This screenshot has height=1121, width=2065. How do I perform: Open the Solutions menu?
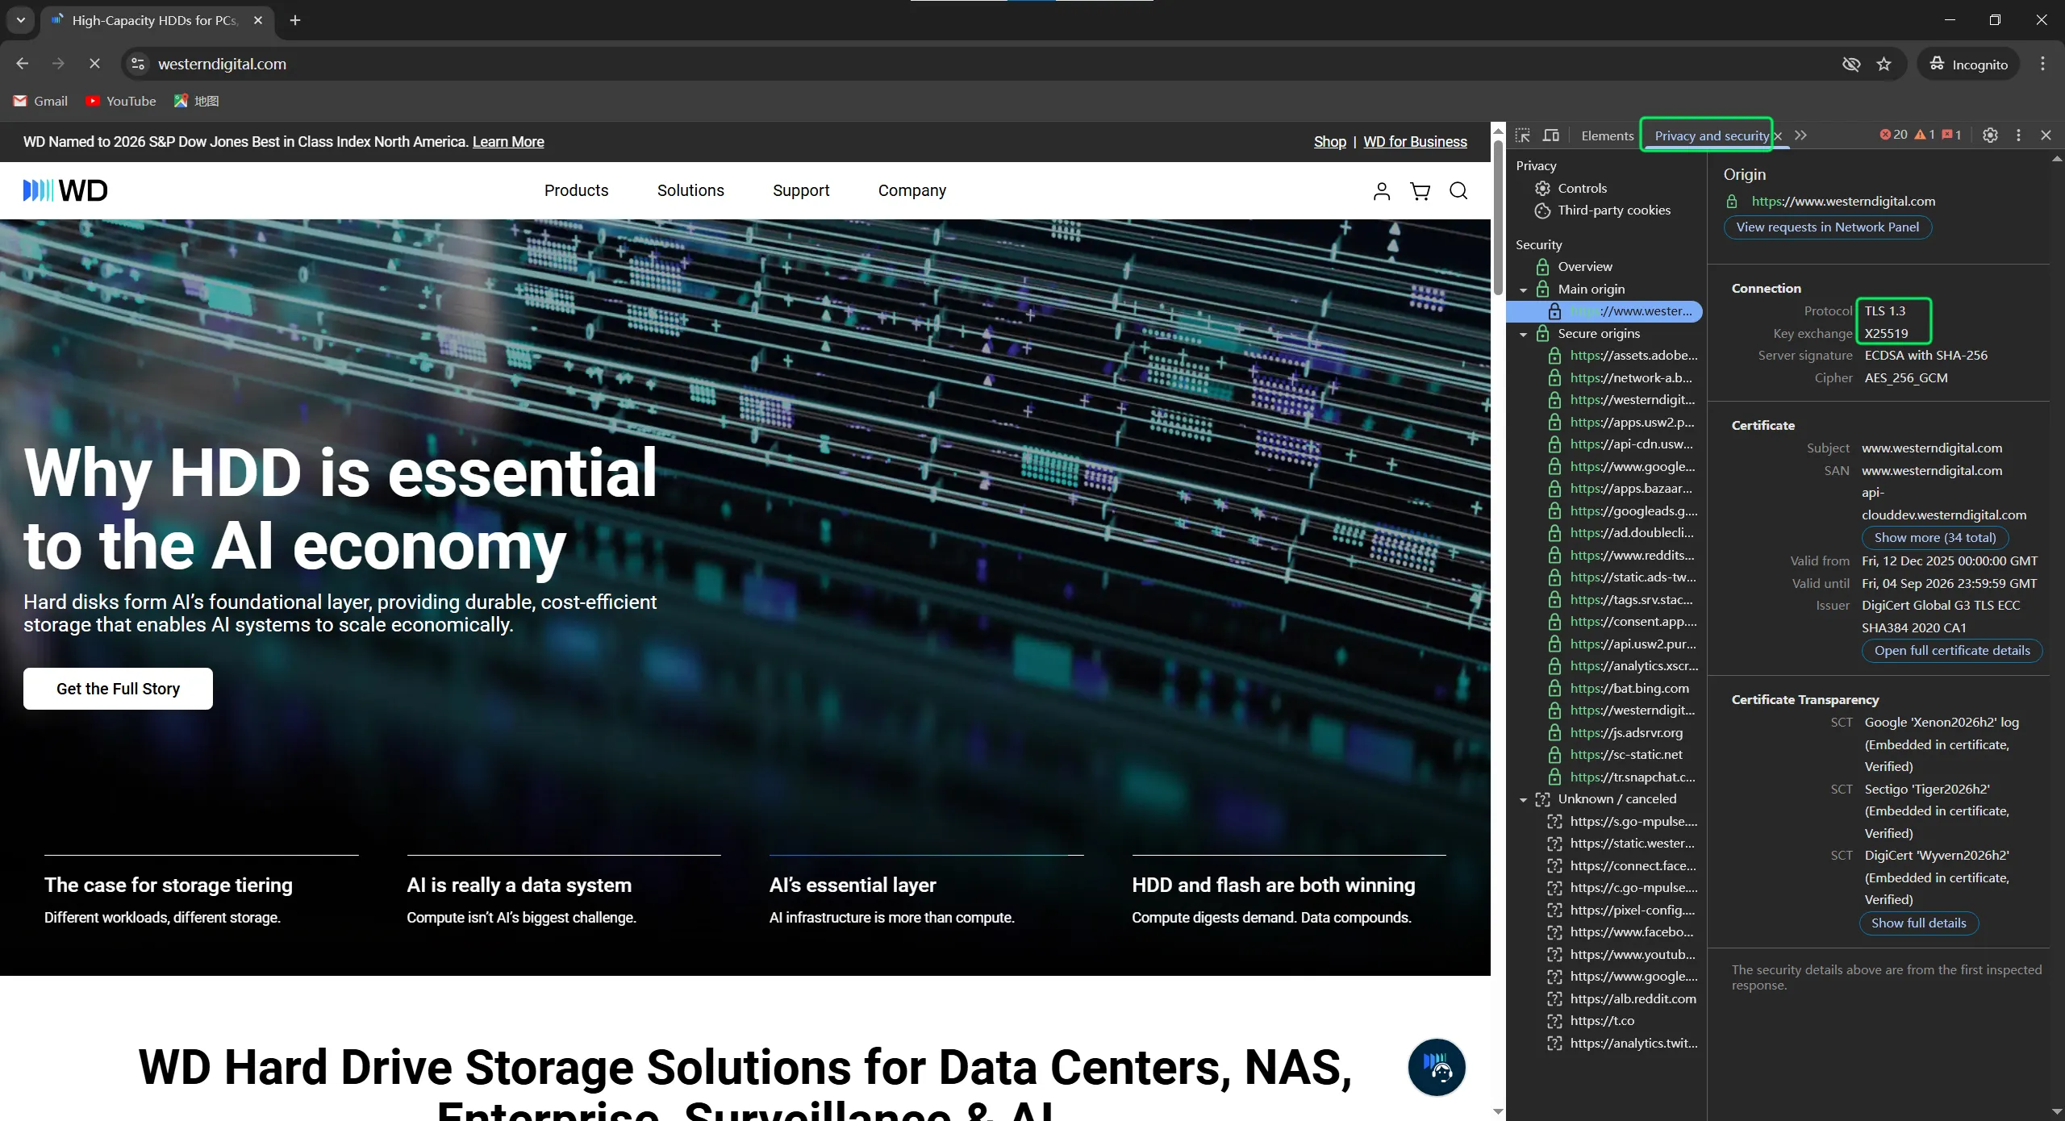(x=690, y=190)
